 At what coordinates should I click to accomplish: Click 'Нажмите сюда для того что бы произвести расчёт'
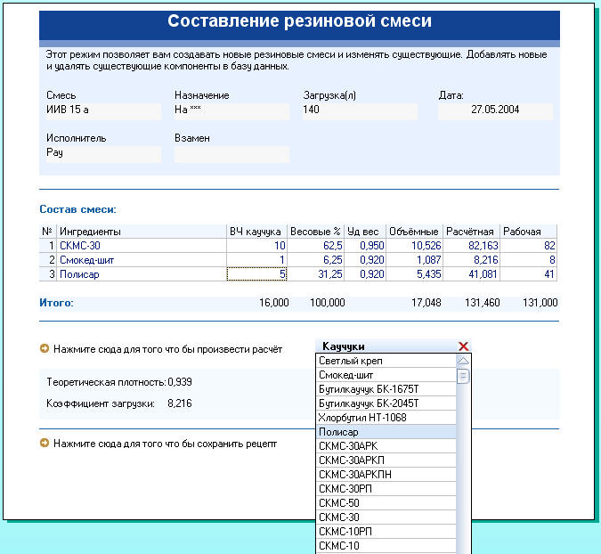[168, 349]
